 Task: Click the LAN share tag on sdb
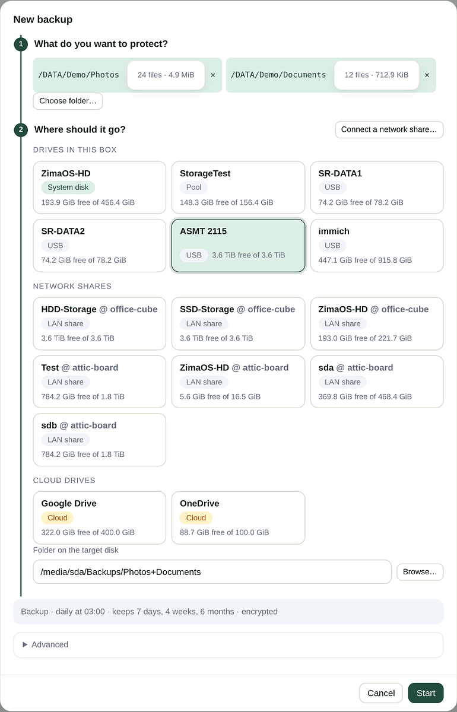[66, 440]
